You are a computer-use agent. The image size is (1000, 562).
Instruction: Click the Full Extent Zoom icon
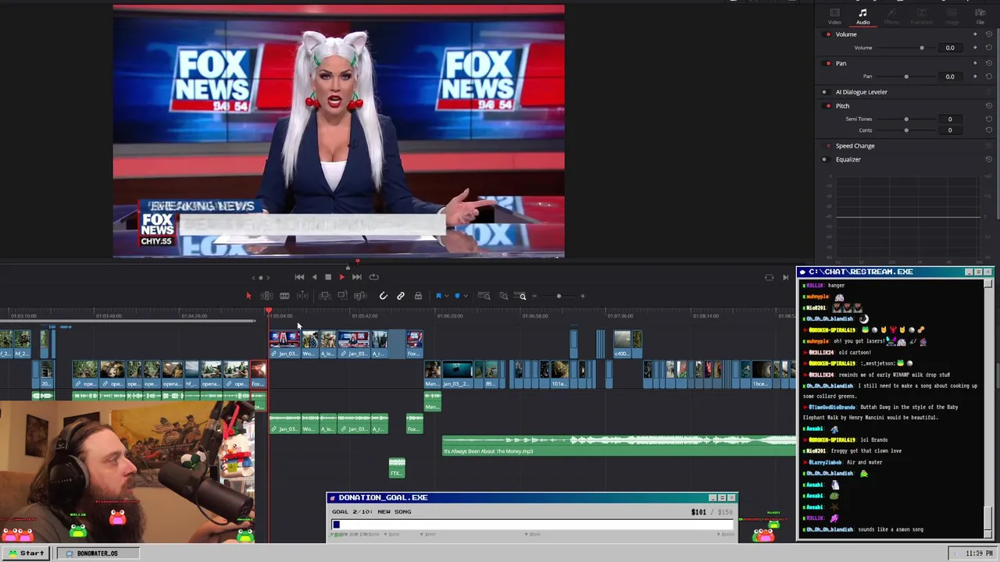pos(484,296)
